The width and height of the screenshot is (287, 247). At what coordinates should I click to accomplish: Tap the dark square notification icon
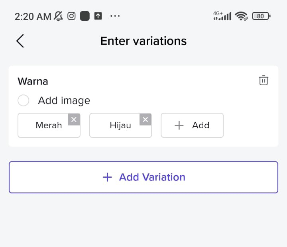(x=85, y=16)
